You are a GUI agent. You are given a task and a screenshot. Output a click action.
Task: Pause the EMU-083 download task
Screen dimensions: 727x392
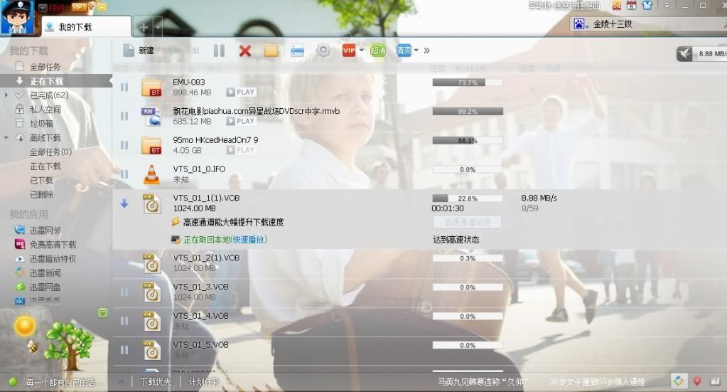[124, 88]
